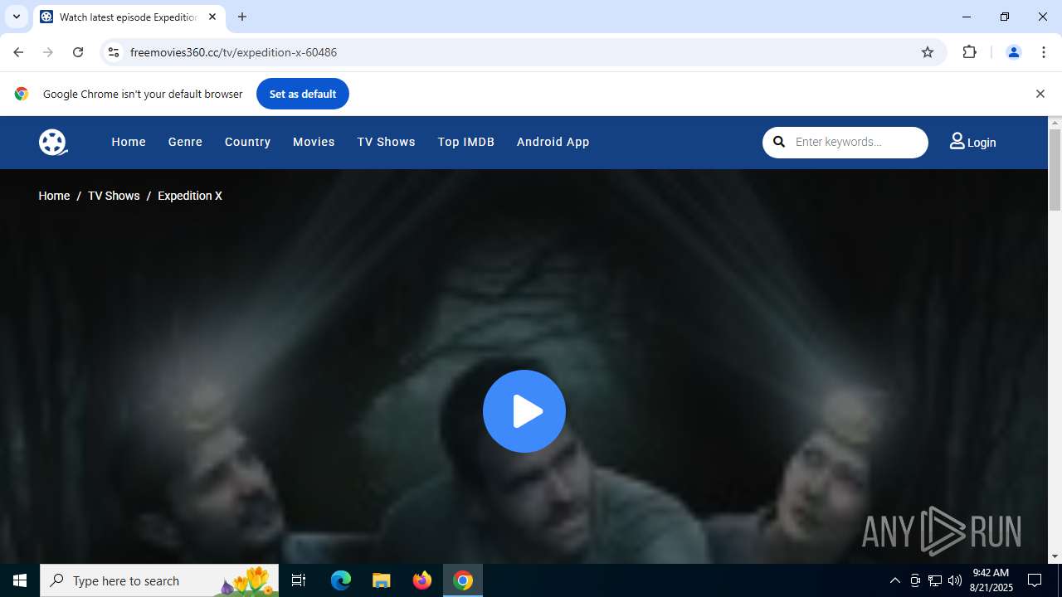Click the Expedition X breadcrumb
Image resolution: width=1062 pixels, height=597 pixels.
coord(190,196)
